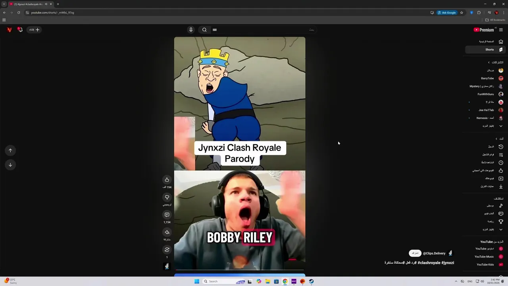
Task: Open Nemesis channel subscription
Action: [485, 118]
